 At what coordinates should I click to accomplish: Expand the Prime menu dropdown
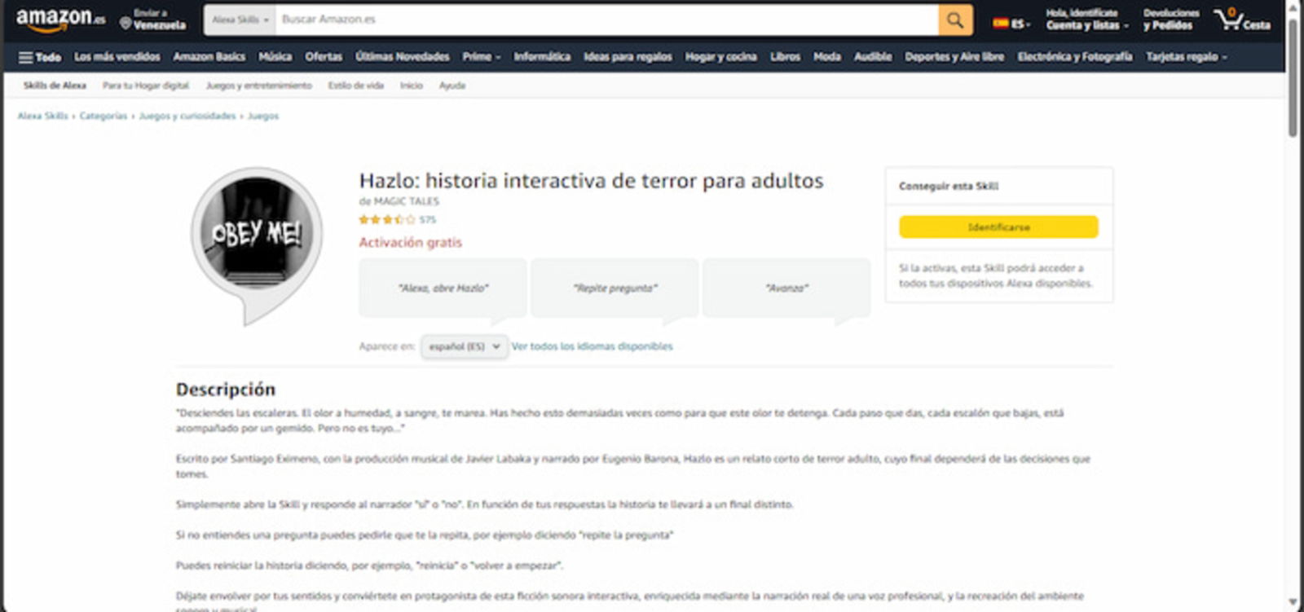click(482, 57)
